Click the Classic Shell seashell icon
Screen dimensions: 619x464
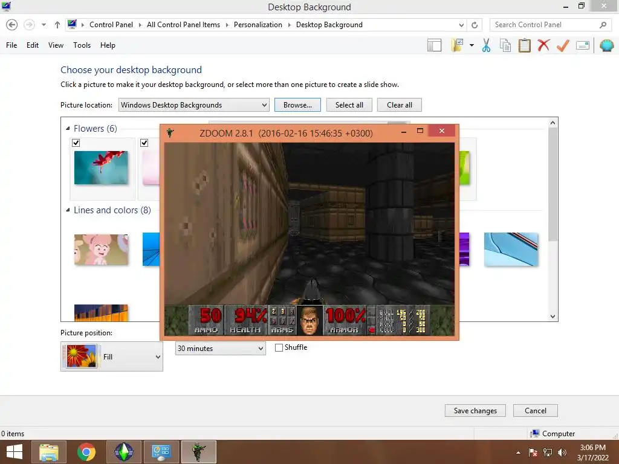pyautogui.click(x=607, y=45)
